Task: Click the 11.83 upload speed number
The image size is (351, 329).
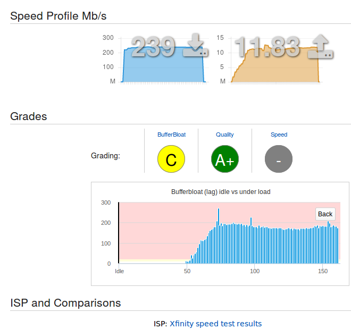Action: [267, 47]
